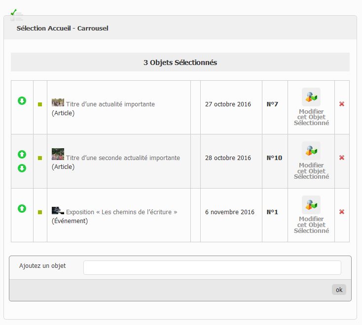The height and width of the screenshot is (325, 362).
Task: Click the thumbnail of the Exposition event
Action: [x=58, y=211]
